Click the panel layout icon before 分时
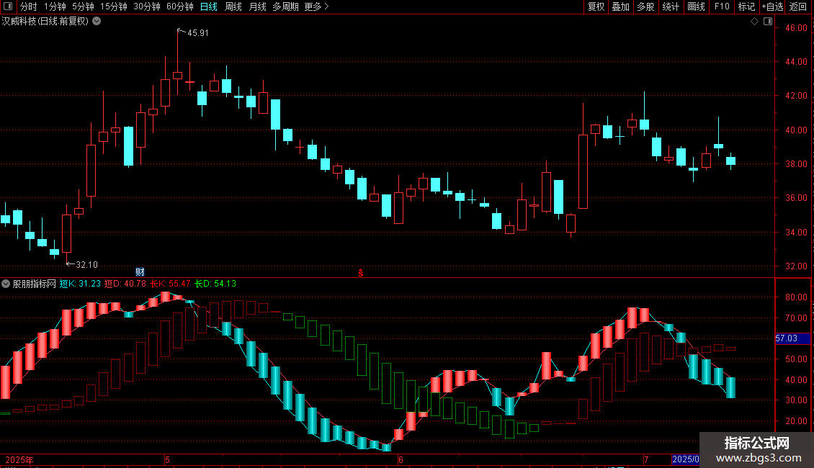 pos(8,6)
